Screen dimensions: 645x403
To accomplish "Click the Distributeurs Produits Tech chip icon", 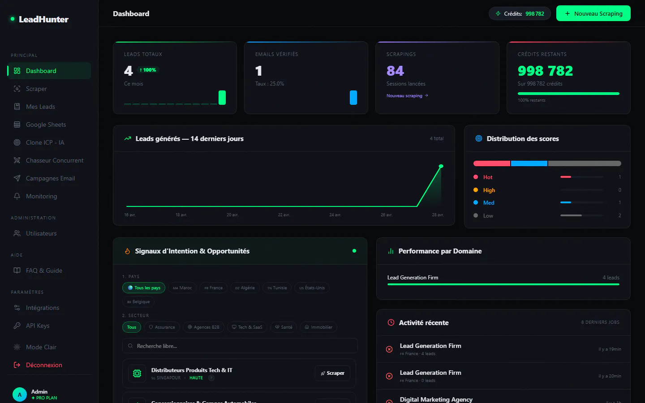I will [137, 373].
